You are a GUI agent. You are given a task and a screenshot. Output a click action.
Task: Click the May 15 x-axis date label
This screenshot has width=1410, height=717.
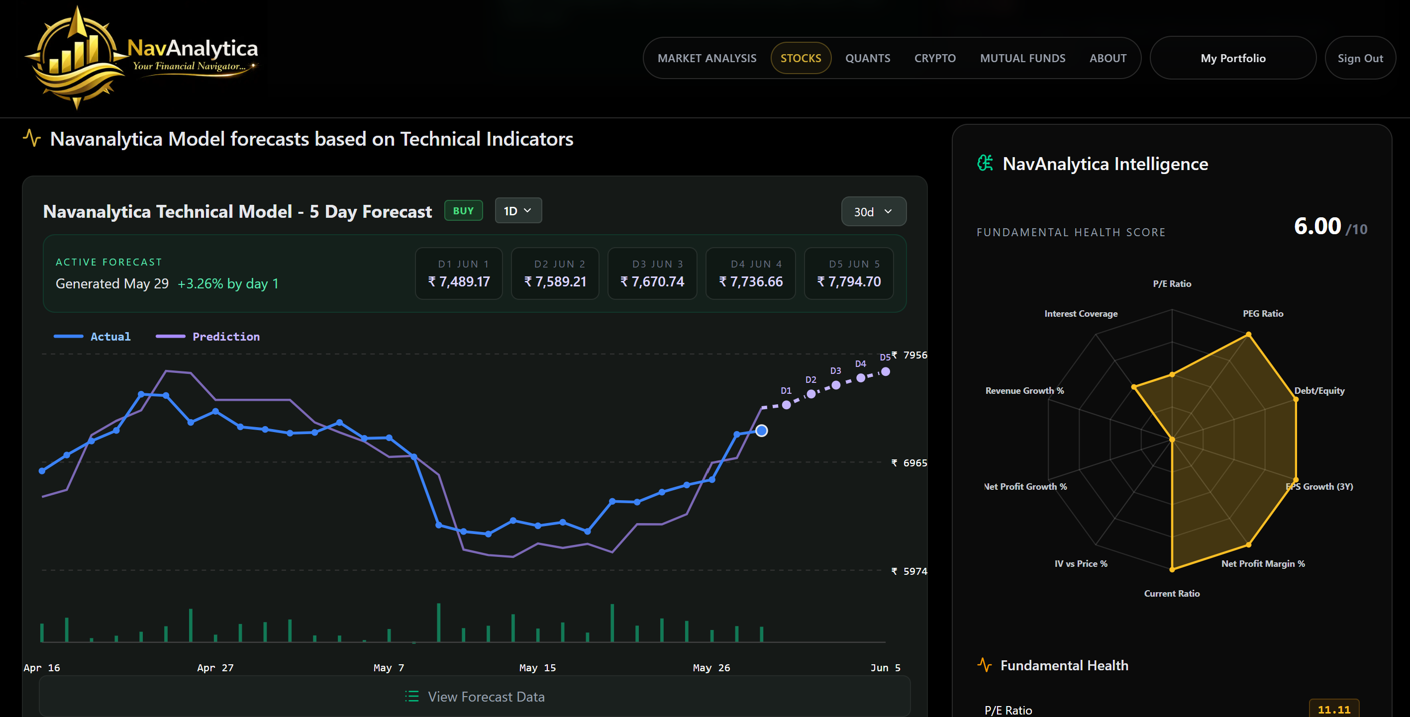point(537,667)
